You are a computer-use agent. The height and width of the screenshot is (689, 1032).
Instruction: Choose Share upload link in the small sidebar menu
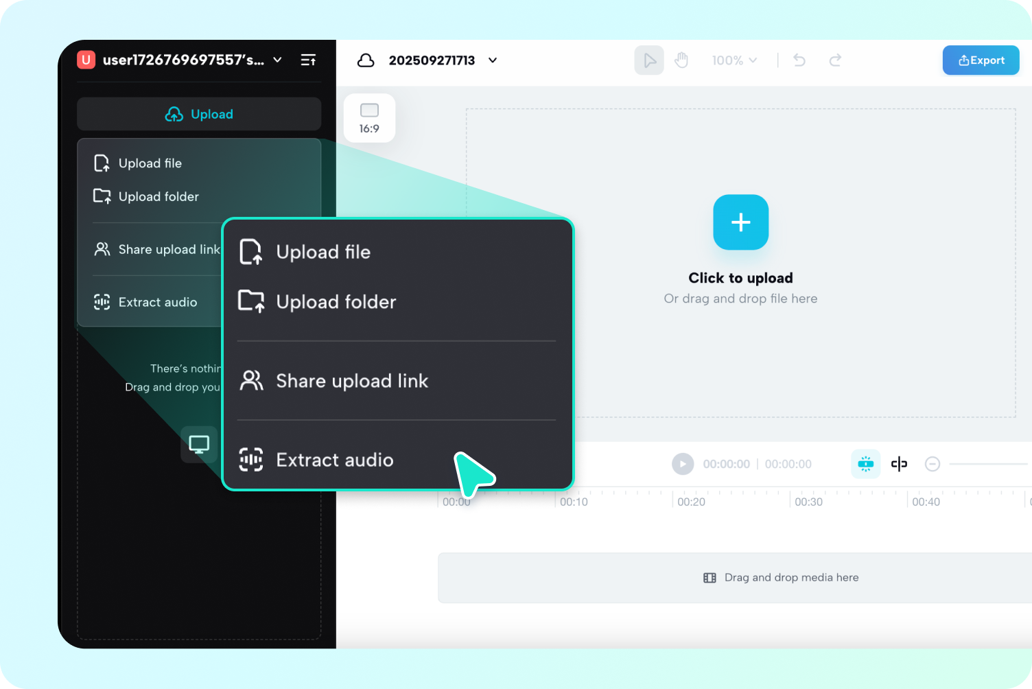point(157,249)
